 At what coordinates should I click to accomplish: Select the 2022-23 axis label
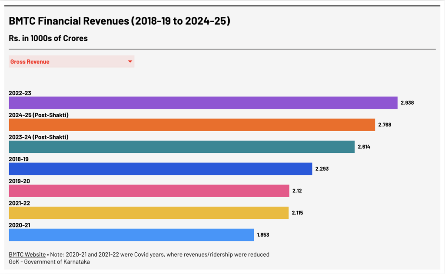pyautogui.click(x=19, y=92)
